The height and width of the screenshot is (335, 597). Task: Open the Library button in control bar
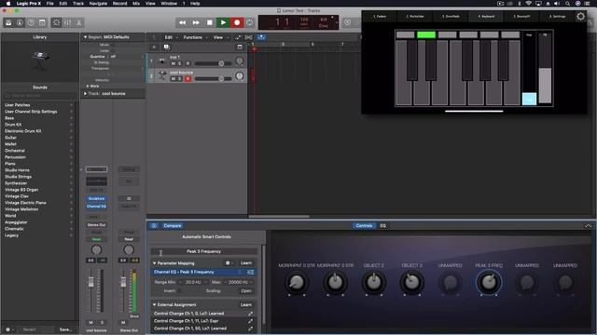pos(8,22)
